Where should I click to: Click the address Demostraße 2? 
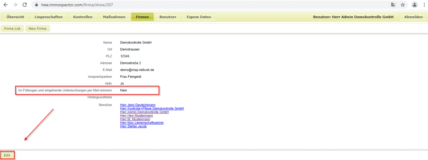pyautogui.click(x=130, y=63)
